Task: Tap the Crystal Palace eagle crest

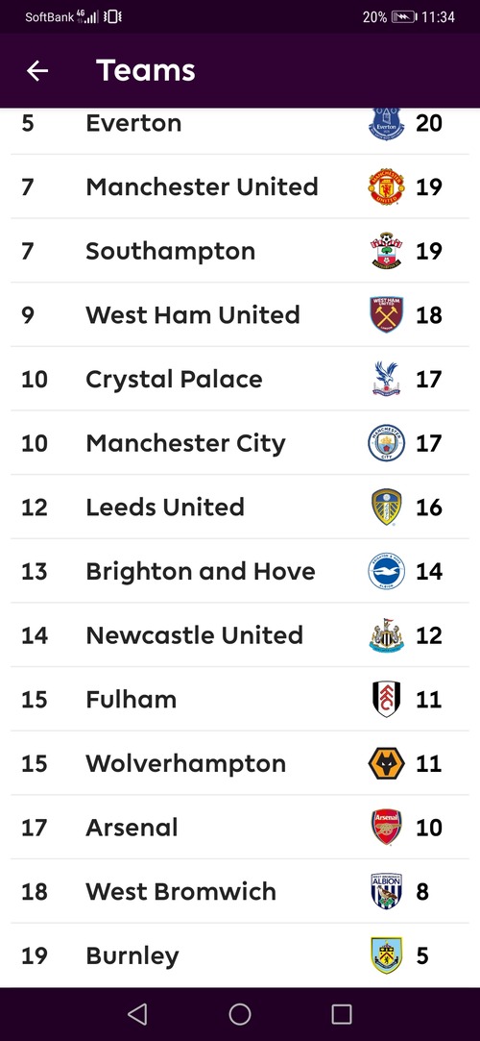Action: coord(387,379)
